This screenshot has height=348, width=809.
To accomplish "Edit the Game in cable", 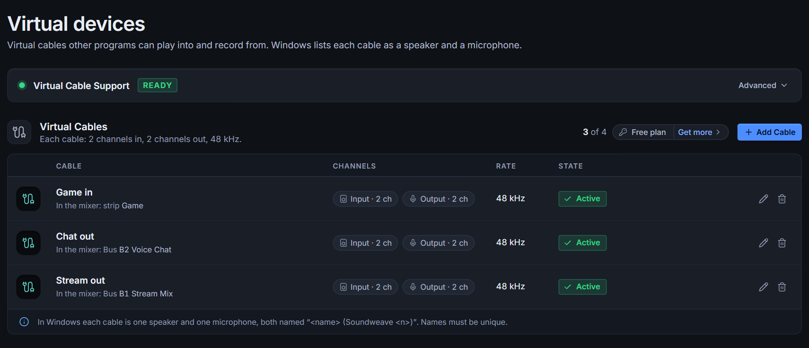I will click(x=764, y=199).
